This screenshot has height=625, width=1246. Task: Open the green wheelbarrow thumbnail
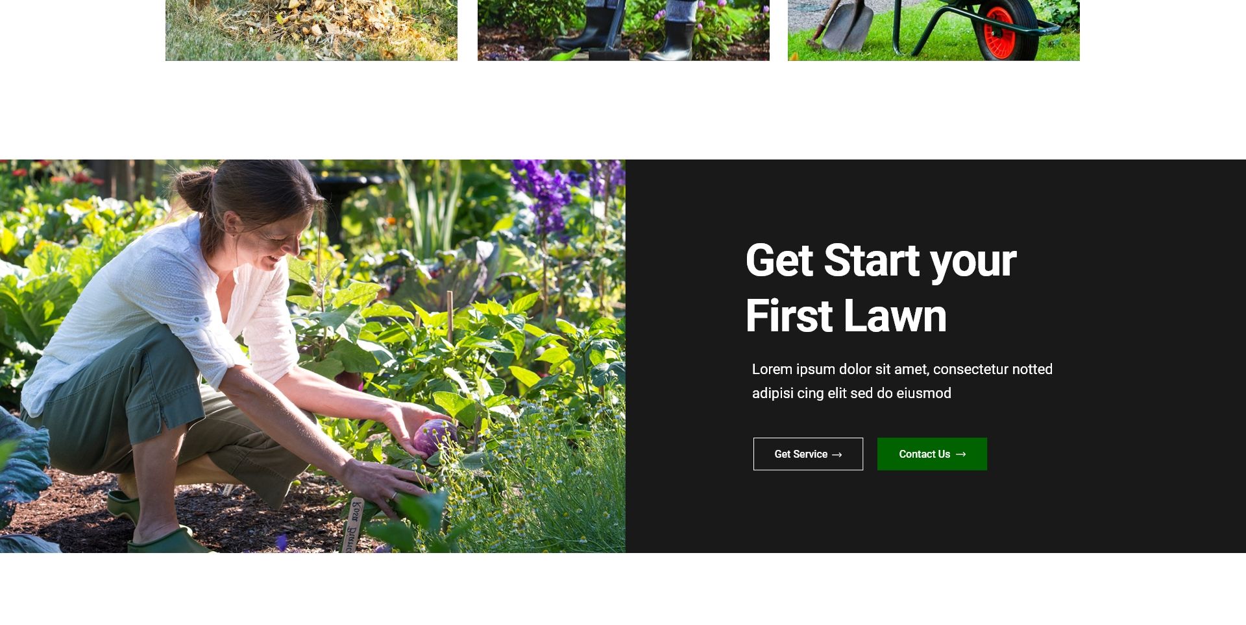(934, 30)
